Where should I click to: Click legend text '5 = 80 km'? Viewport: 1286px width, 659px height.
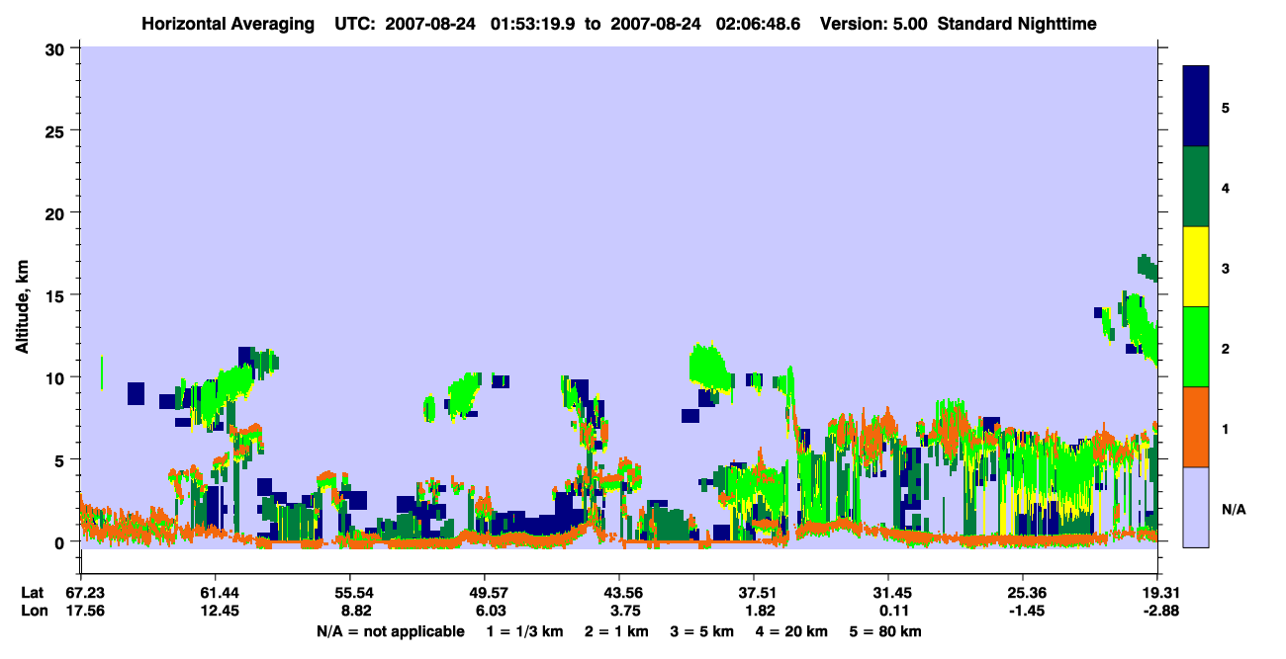point(887,631)
